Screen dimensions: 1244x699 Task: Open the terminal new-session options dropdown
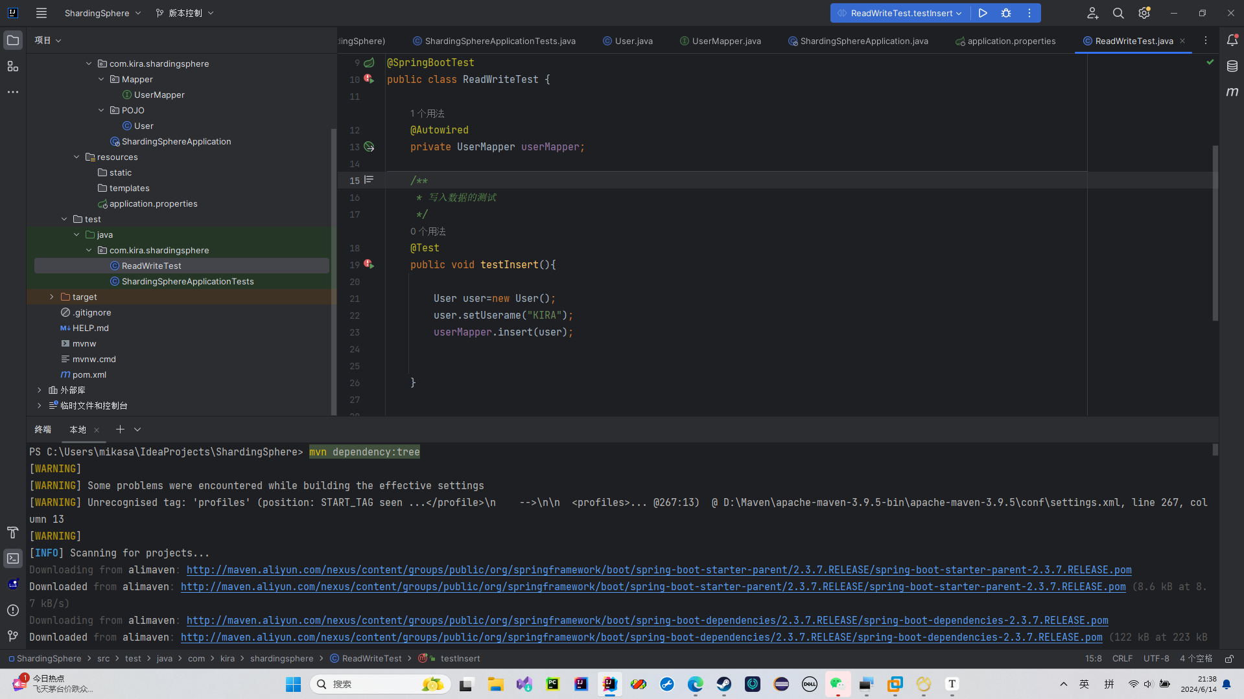click(137, 430)
